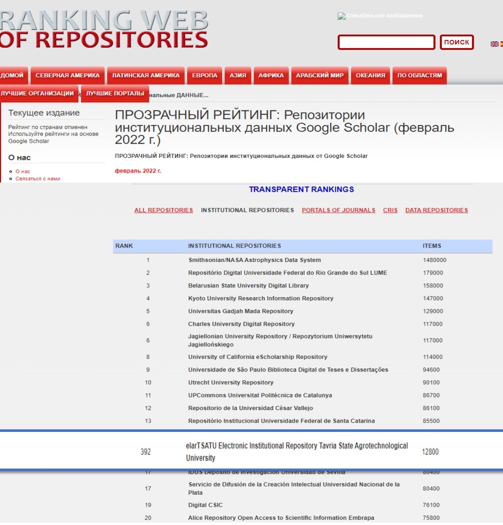Open the ЕВРОПА menu tab

coord(205,75)
